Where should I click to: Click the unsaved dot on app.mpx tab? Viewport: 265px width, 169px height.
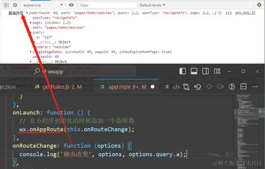click(x=152, y=87)
